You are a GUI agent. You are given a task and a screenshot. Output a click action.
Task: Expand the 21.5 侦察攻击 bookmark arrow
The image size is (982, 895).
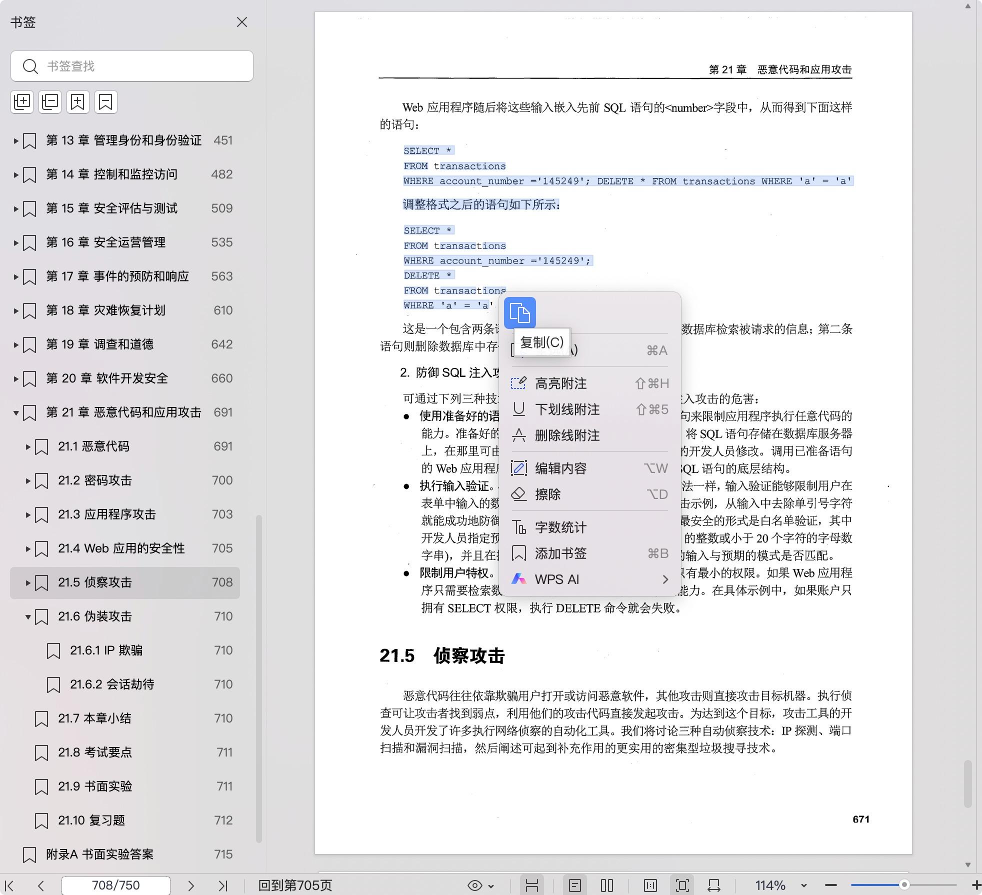click(x=28, y=583)
